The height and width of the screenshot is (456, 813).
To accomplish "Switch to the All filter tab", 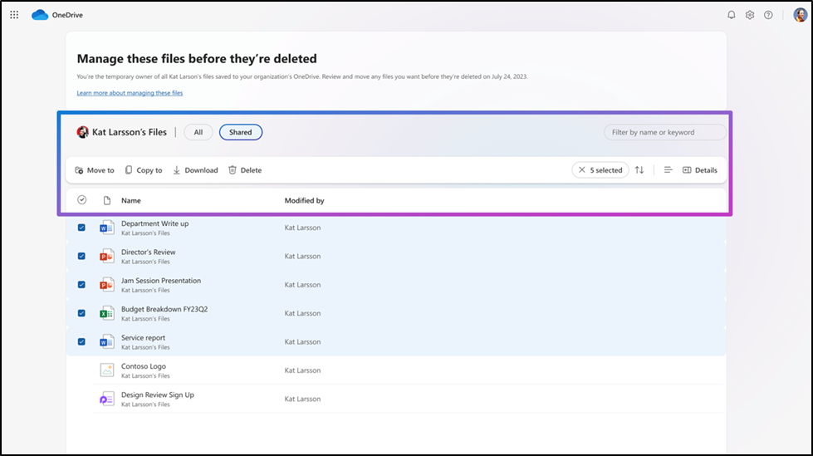I will pyautogui.click(x=198, y=132).
